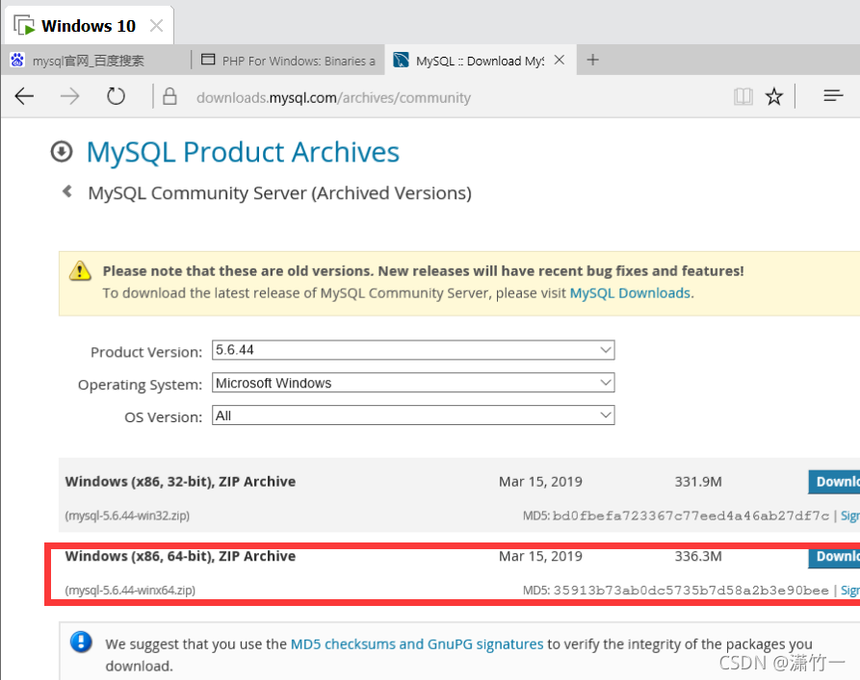Download the 64-bit ZIP Archive
The height and width of the screenshot is (680, 860).
pos(834,556)
